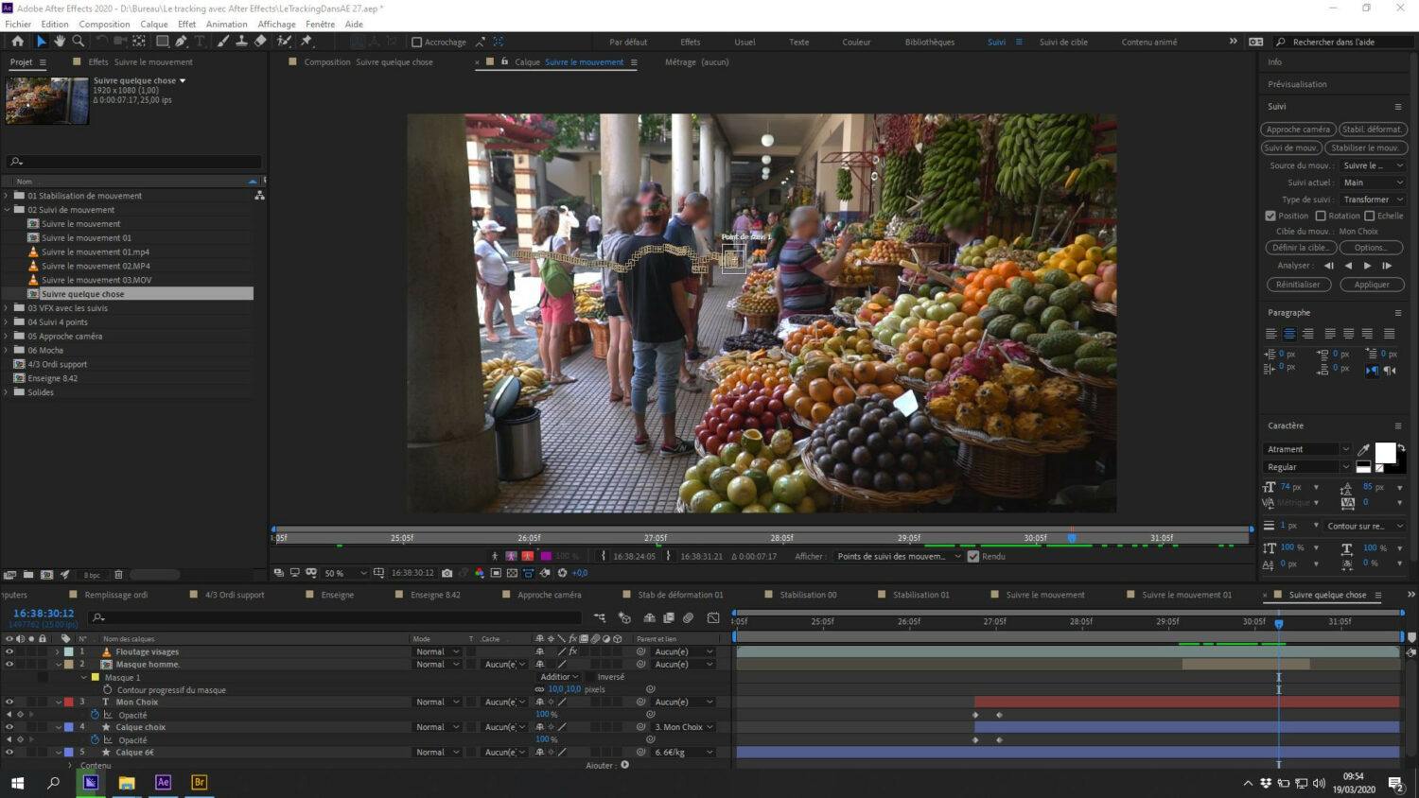Click the Définir la cible button
The image size is (1419, 798).
pyautogui.click(x=1301, y=248)
